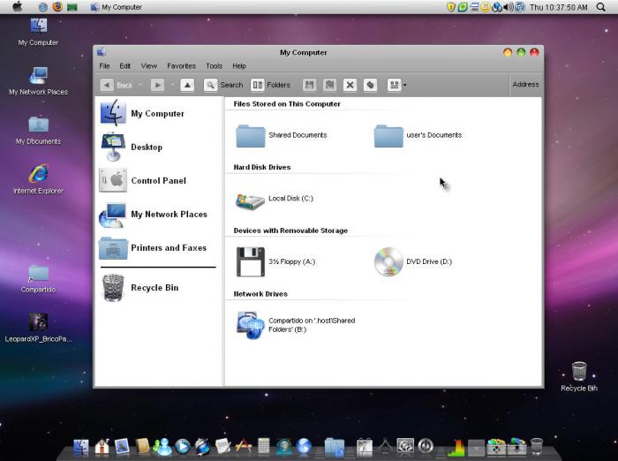The height and width of the screenshot is (461, 618).
Task: Open the Forward history dropdown arrow
Action: click(x=172, y=85)
